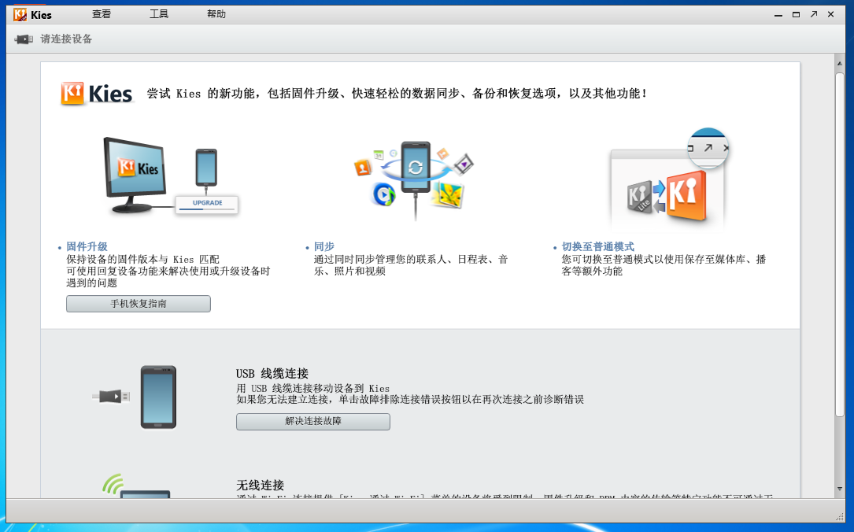
Task: Open the 切换至普通模式 link
Action: pos(598,246)
